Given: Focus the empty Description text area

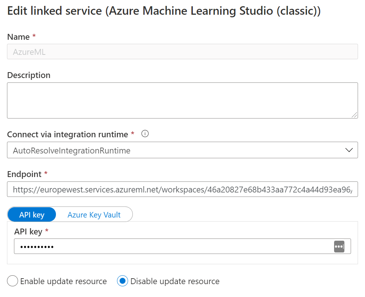Looking at the screenshot, I should [x=182, y=100].
